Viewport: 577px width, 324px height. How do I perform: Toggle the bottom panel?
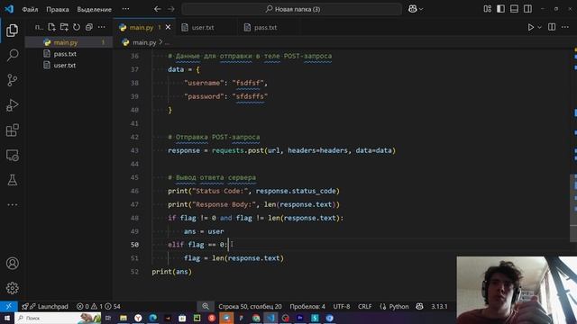(x=515, y=9)
